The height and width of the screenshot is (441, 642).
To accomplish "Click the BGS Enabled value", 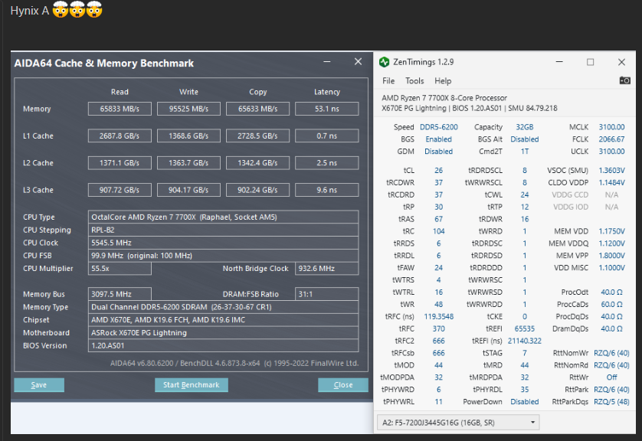I will coord(438,139).
